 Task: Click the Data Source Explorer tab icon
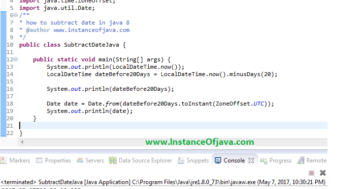[113, 161]
